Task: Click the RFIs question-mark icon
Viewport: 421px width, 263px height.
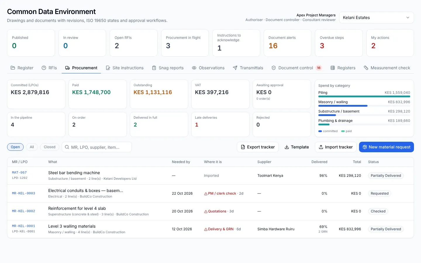Action: coord(44,68)
